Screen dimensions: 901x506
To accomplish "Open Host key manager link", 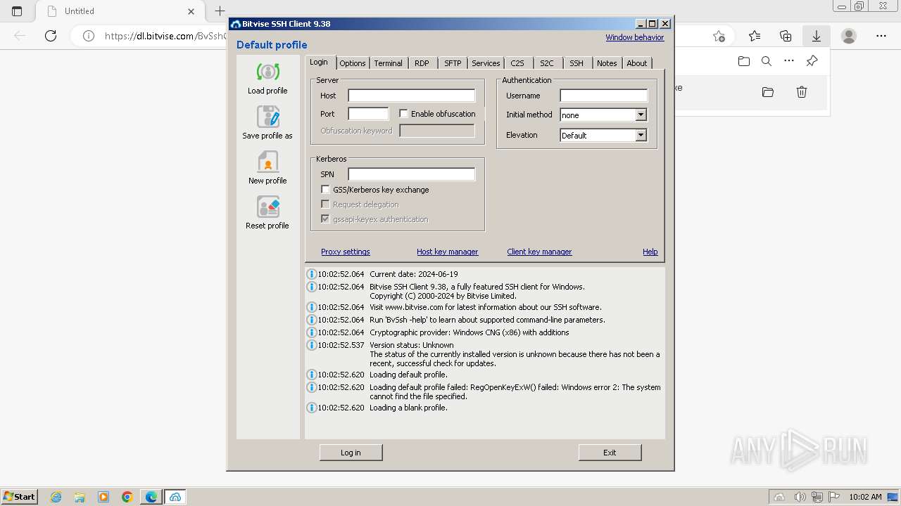I will 447,252.
